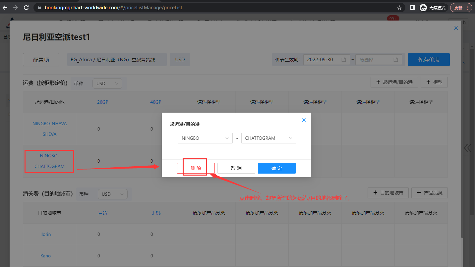Open the browser split view icon
475x267 pixels.
click(x=413, y=8)
